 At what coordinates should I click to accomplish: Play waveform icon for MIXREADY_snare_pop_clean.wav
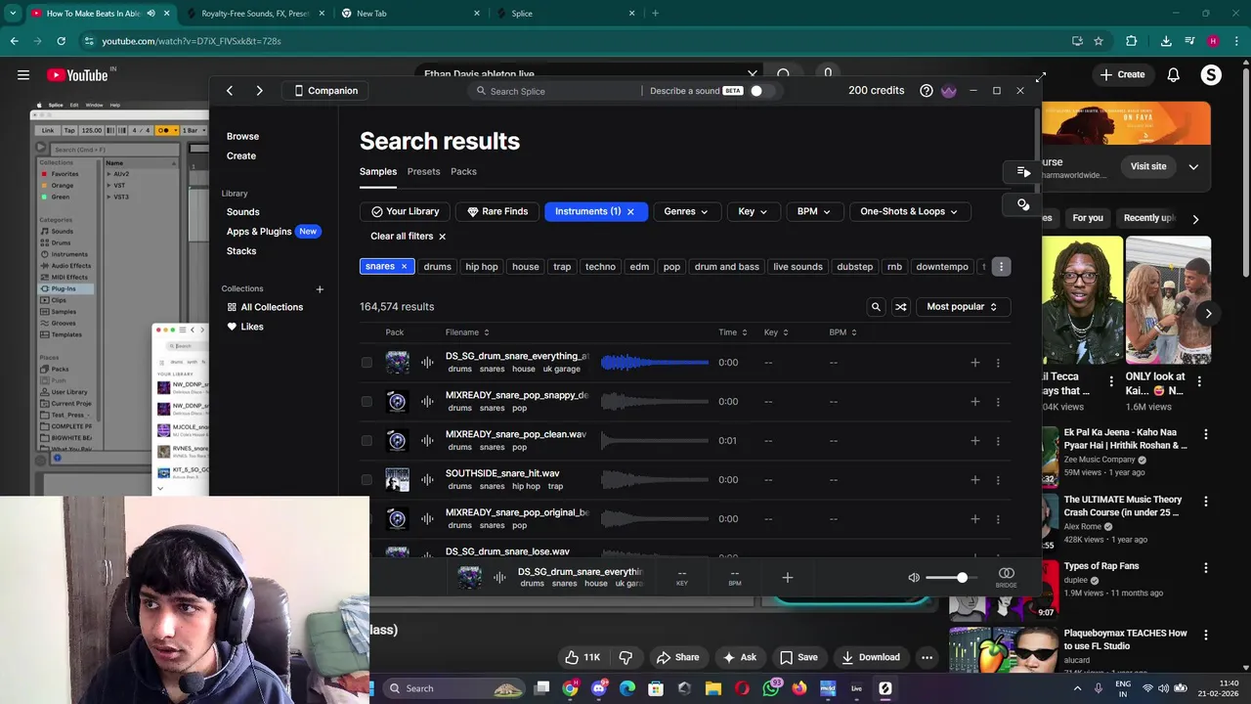click(x=427, y=441)
